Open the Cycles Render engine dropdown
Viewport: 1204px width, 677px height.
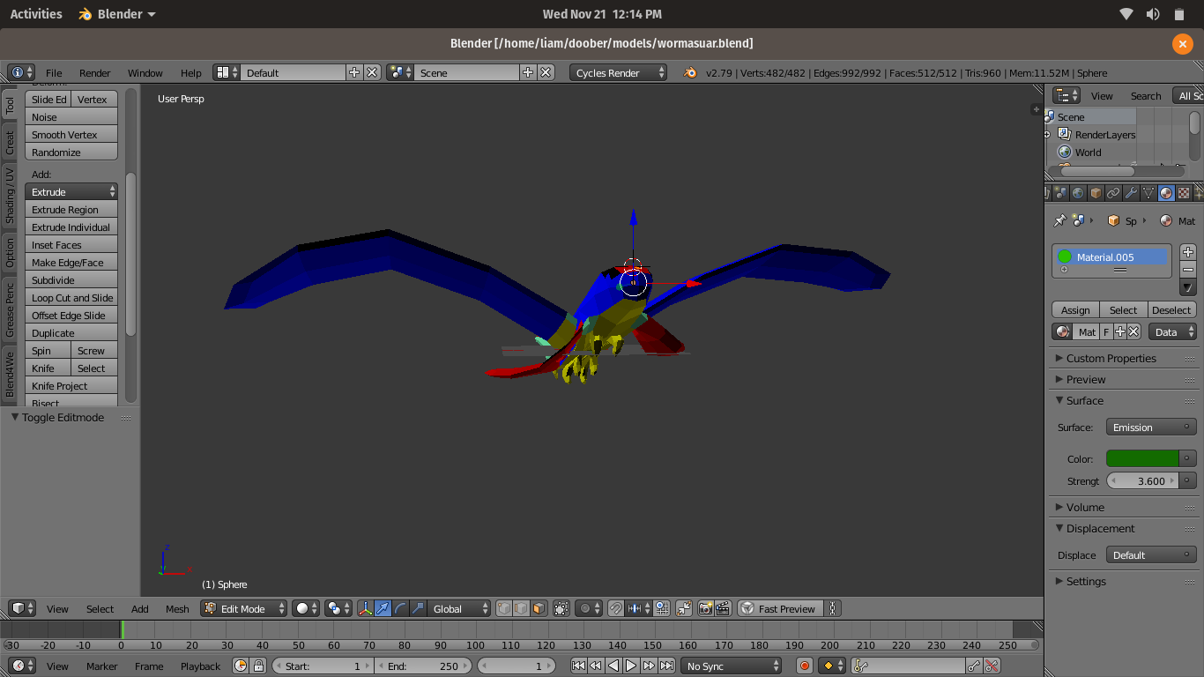pos(619,73)
